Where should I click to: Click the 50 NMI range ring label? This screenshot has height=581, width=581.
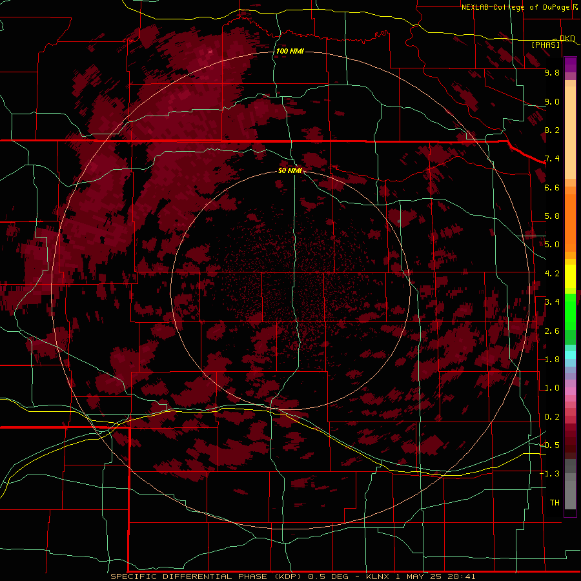(x=290, y=170)
